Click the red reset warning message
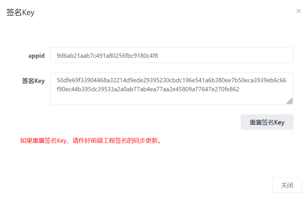 [x=90, y=140]
